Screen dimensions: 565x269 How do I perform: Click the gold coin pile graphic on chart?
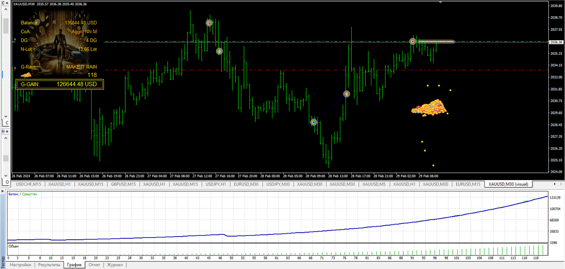430,107
